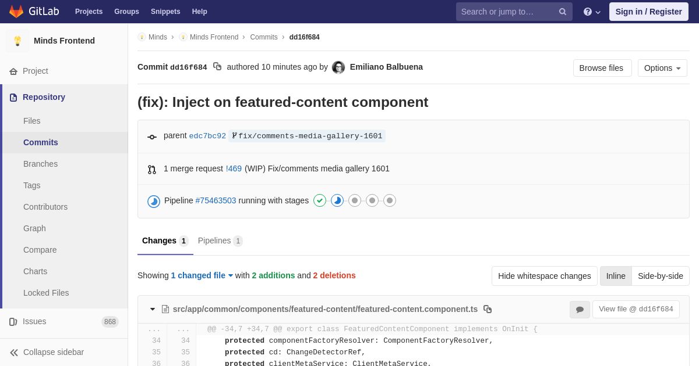Click Emiliano Balbuena author name
The image size is (699, 366).
386,67
